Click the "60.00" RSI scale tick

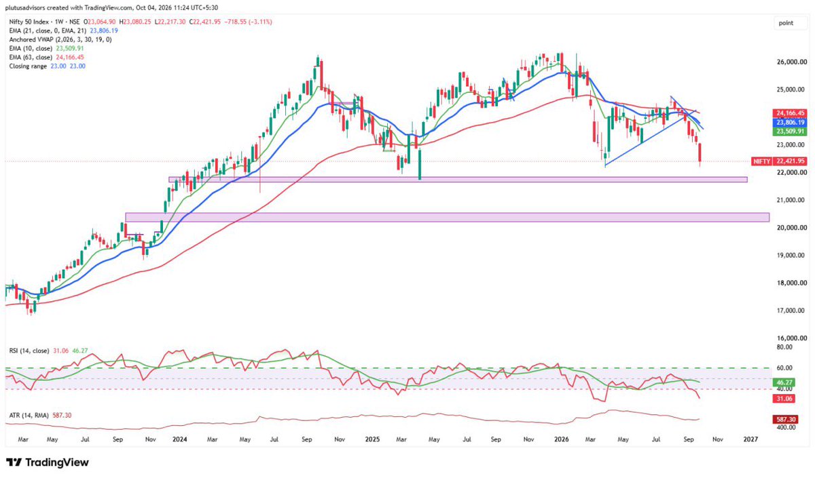click(783, 368)
